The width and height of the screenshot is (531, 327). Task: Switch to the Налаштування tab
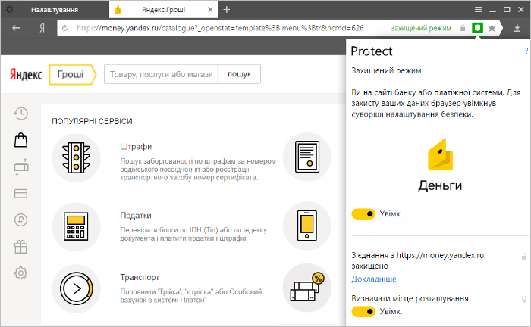tap(55, 10)
